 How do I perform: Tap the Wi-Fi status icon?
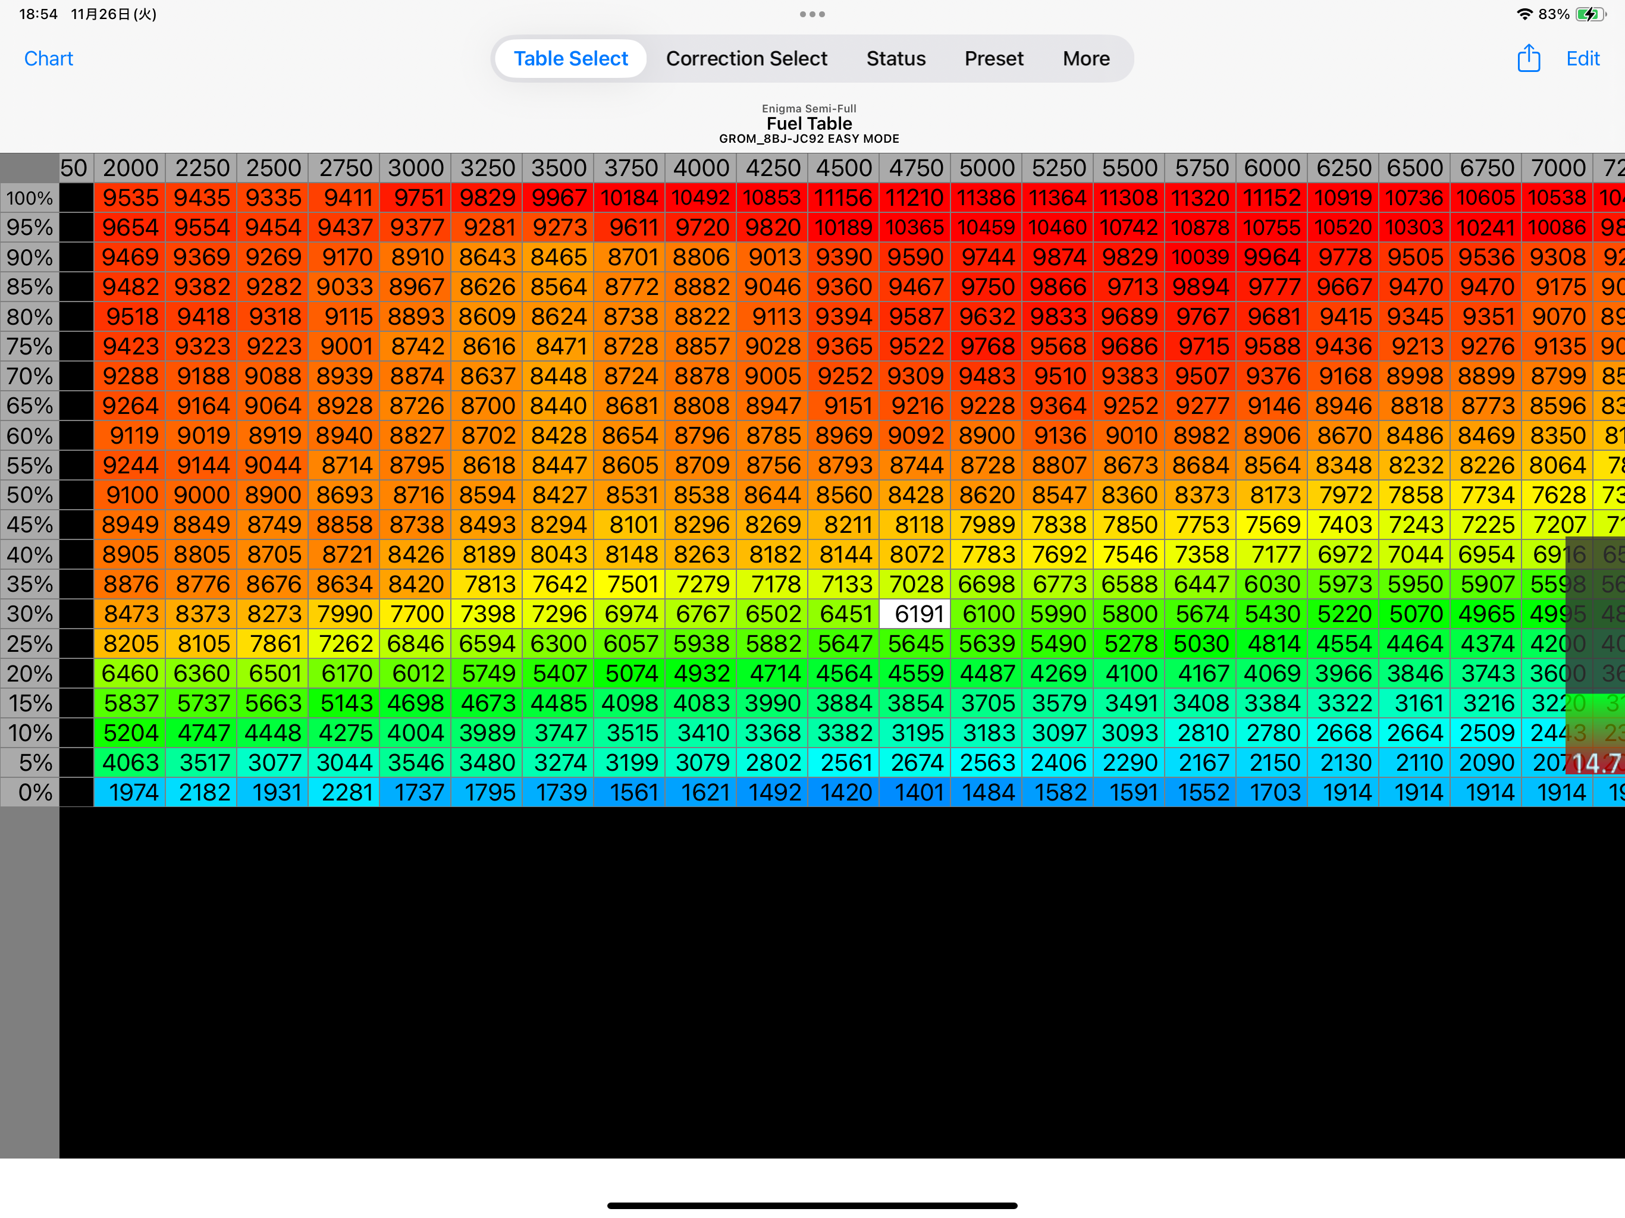[x=1524, y=14]
